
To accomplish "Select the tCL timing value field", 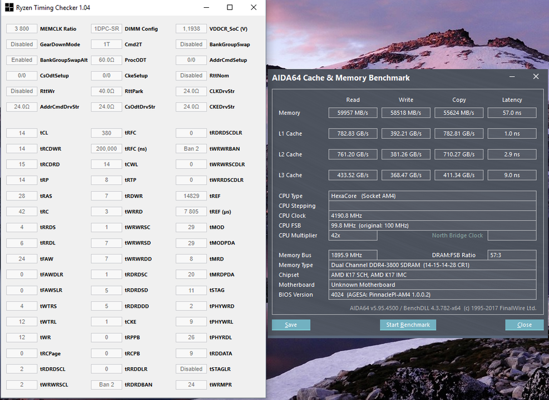I will [22, 133].
